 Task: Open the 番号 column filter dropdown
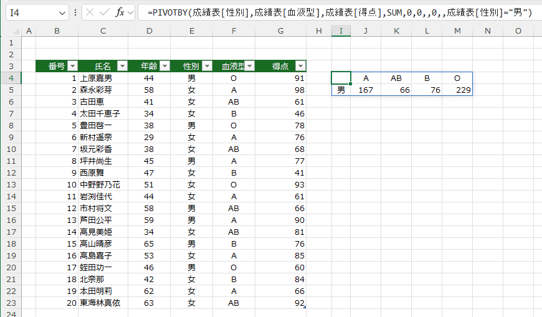pyautogui.click(x=73, y=66)
